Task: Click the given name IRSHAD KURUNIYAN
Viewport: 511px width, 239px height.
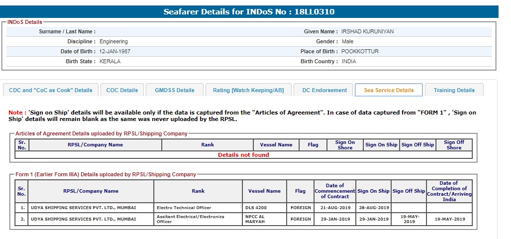Action: pyautogui.click(x=367, y=31)
